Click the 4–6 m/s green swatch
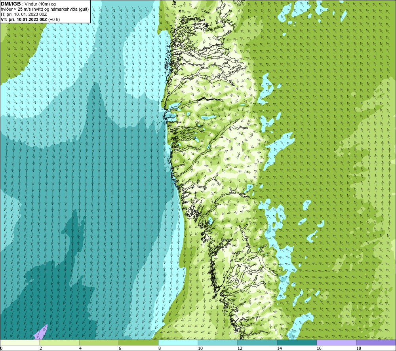 point(99,342)
